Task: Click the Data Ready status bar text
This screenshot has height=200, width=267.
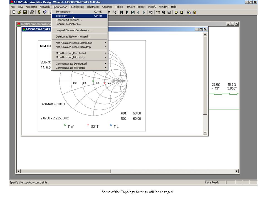Action: (x=212, y=182)
